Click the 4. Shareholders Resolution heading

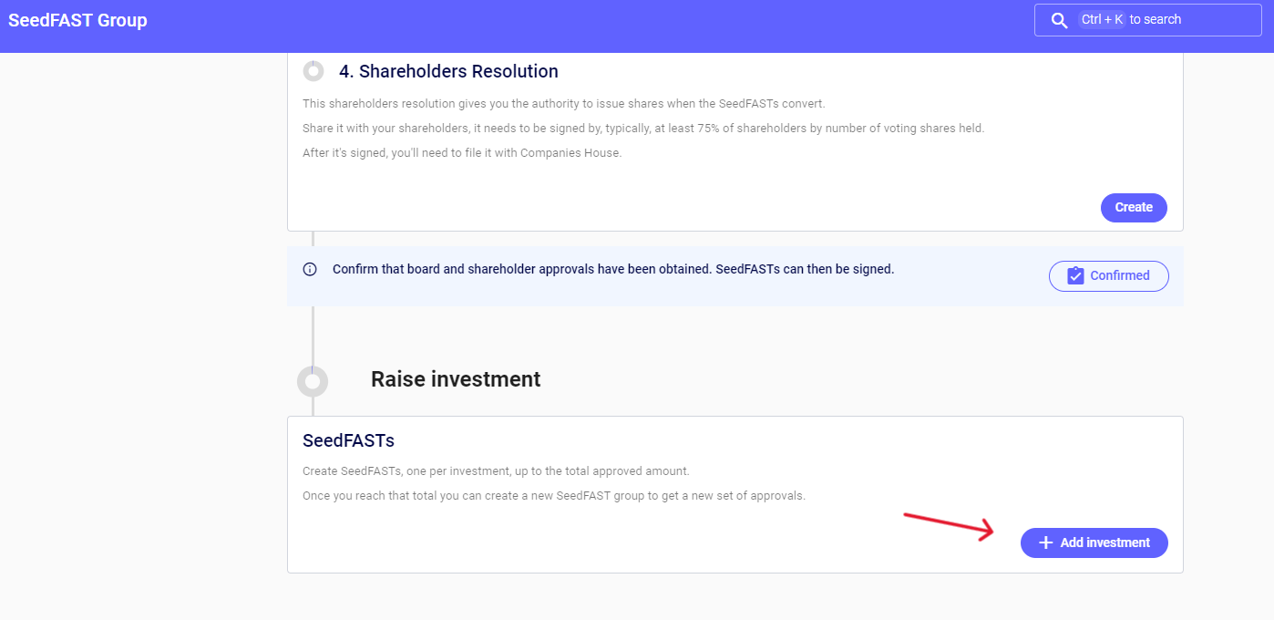(x=448, y=71)
